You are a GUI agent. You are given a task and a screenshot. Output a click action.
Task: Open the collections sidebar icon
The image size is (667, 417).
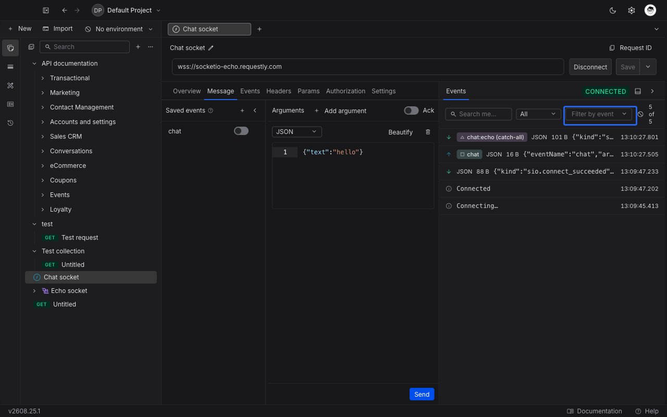[10, 48]
